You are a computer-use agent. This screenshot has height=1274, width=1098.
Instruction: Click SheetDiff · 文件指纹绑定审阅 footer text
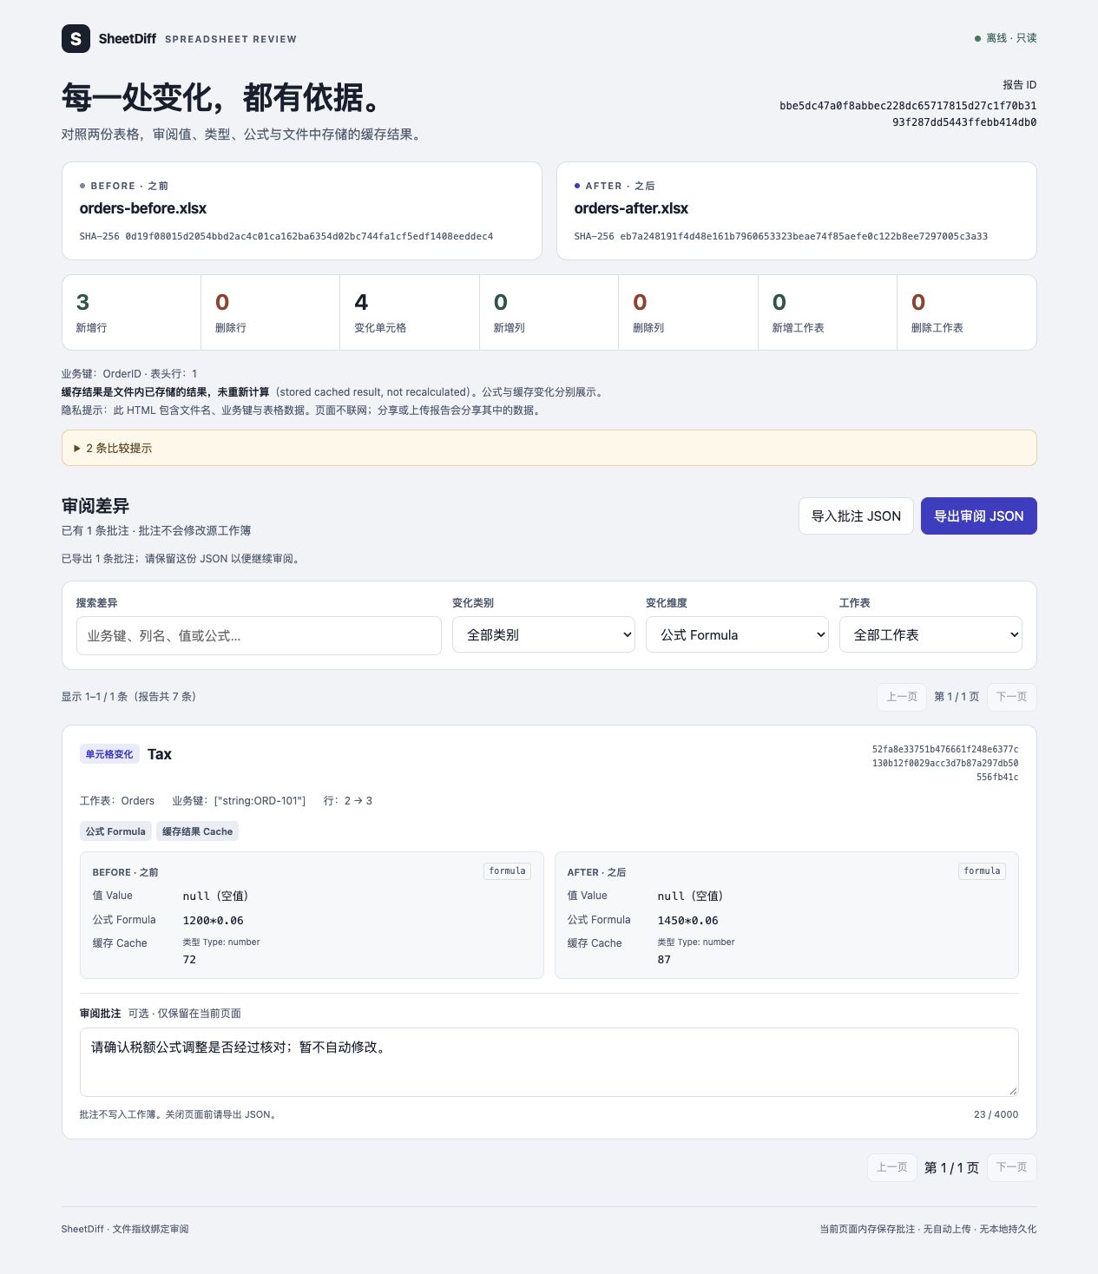pos(125,1229)
